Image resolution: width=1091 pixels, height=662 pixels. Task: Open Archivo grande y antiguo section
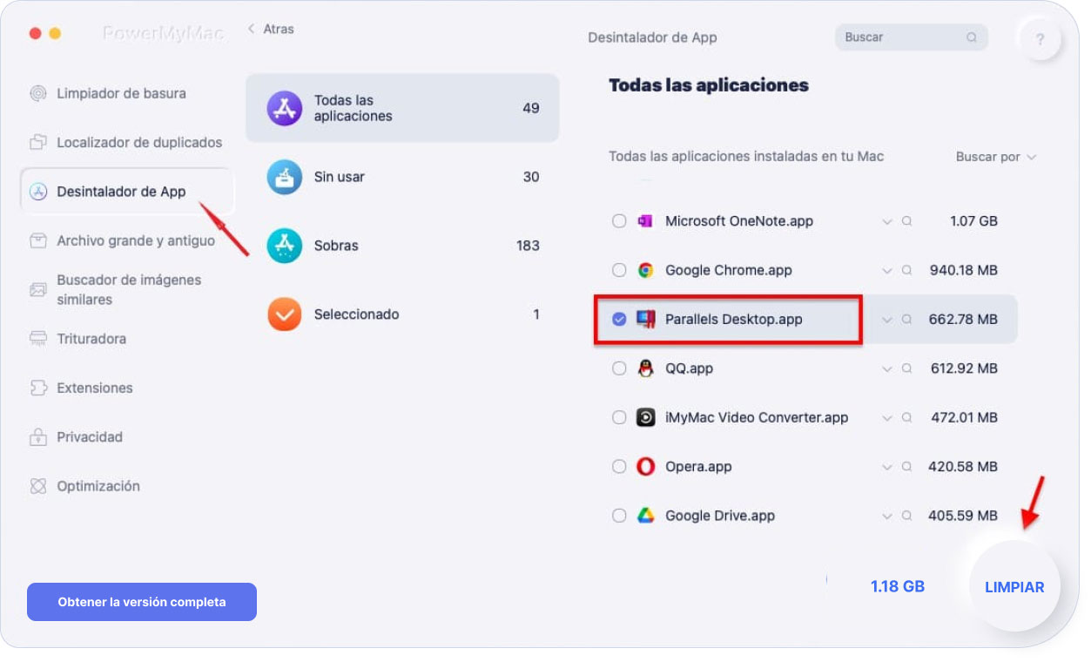point(123,240)
